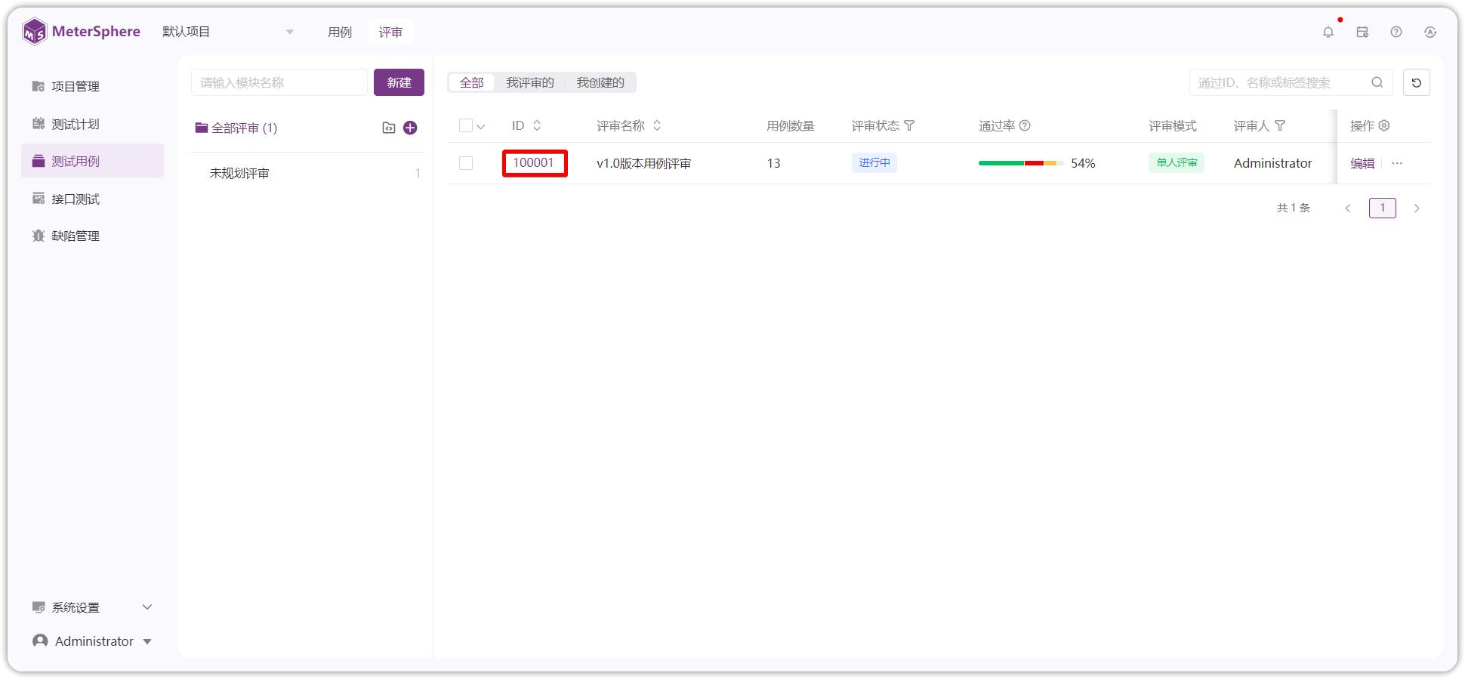The image size is (1465, 679).
Task: Expand the 系统设置 menu
Action: pos(92,607)
